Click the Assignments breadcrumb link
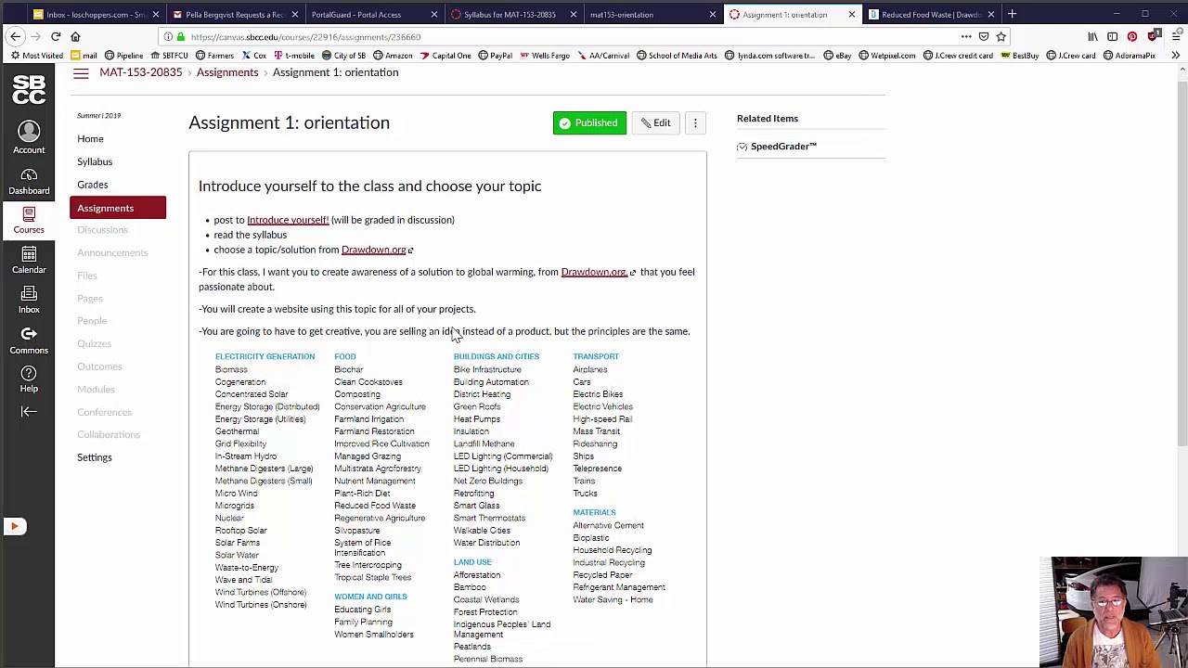This screenshot has height=668, width=1188. pyautogui.click(x=227, y=72)
